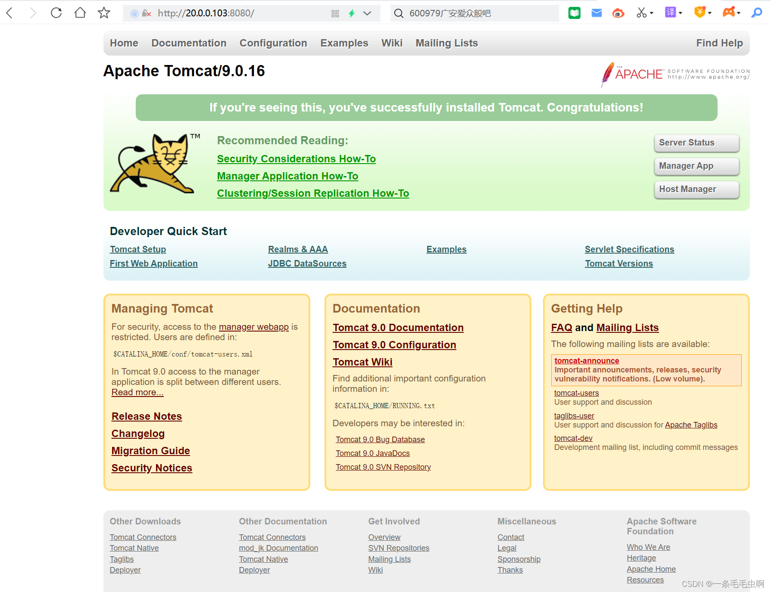Open the Weibo extension icon
This screenshot has width=771, height=592.
coord(618,13)
